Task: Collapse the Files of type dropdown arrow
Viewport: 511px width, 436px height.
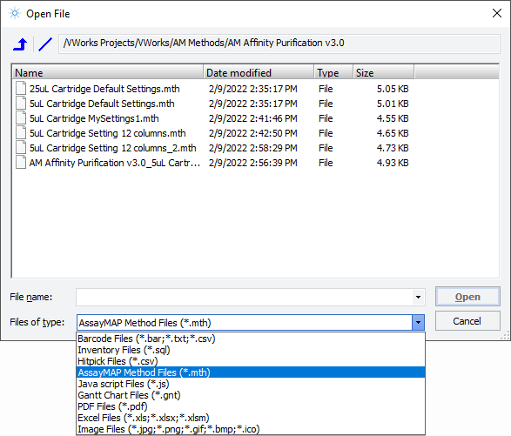Action: pyautogui.click(x=418, y=323)
